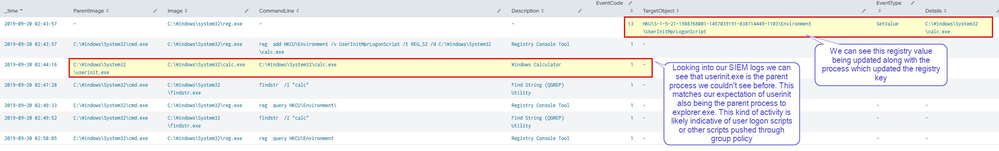This screenshot has width=999, height=151.
Task: Click the EventType value SetValue
Action: click(x=887, y=24)
